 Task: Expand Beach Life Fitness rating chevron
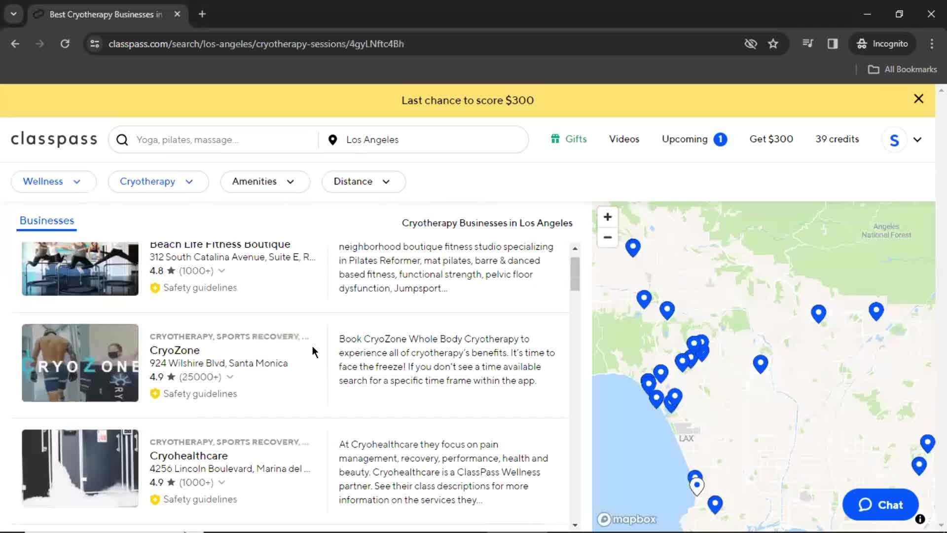pos(222,271)
